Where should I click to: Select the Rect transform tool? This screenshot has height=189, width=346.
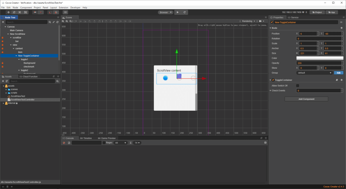25,12
